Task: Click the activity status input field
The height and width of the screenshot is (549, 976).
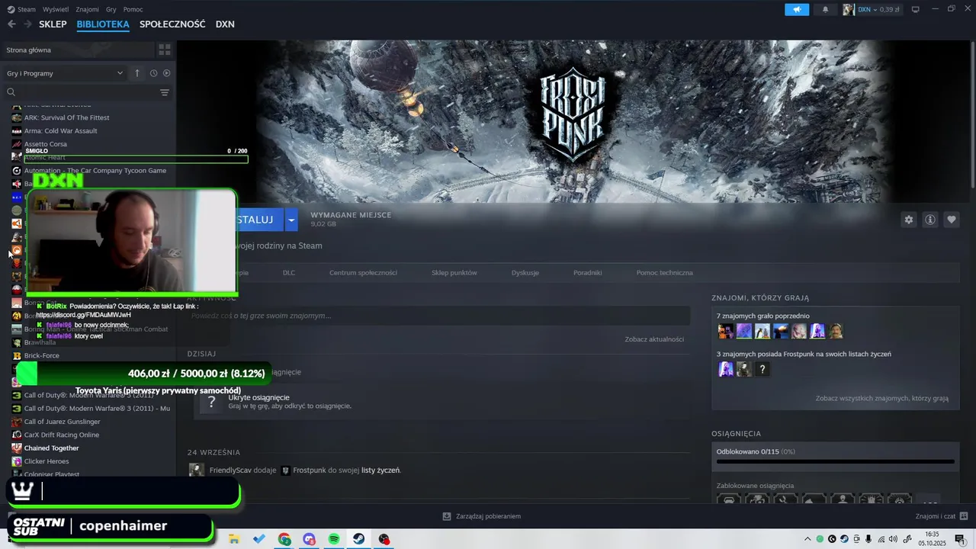Action: pyautogui.click(x=439, y=316)
